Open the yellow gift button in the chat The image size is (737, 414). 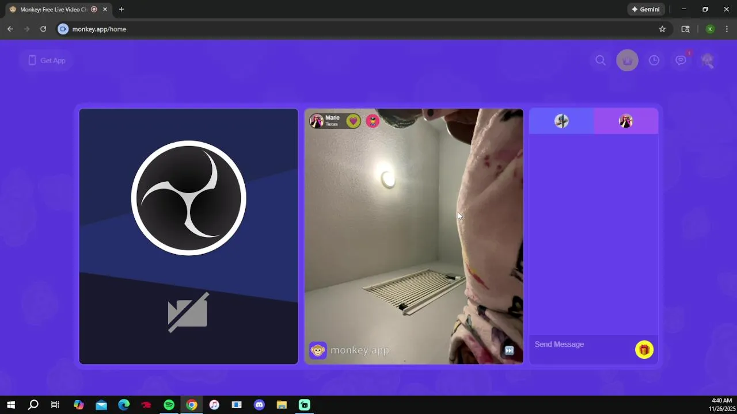644,350
